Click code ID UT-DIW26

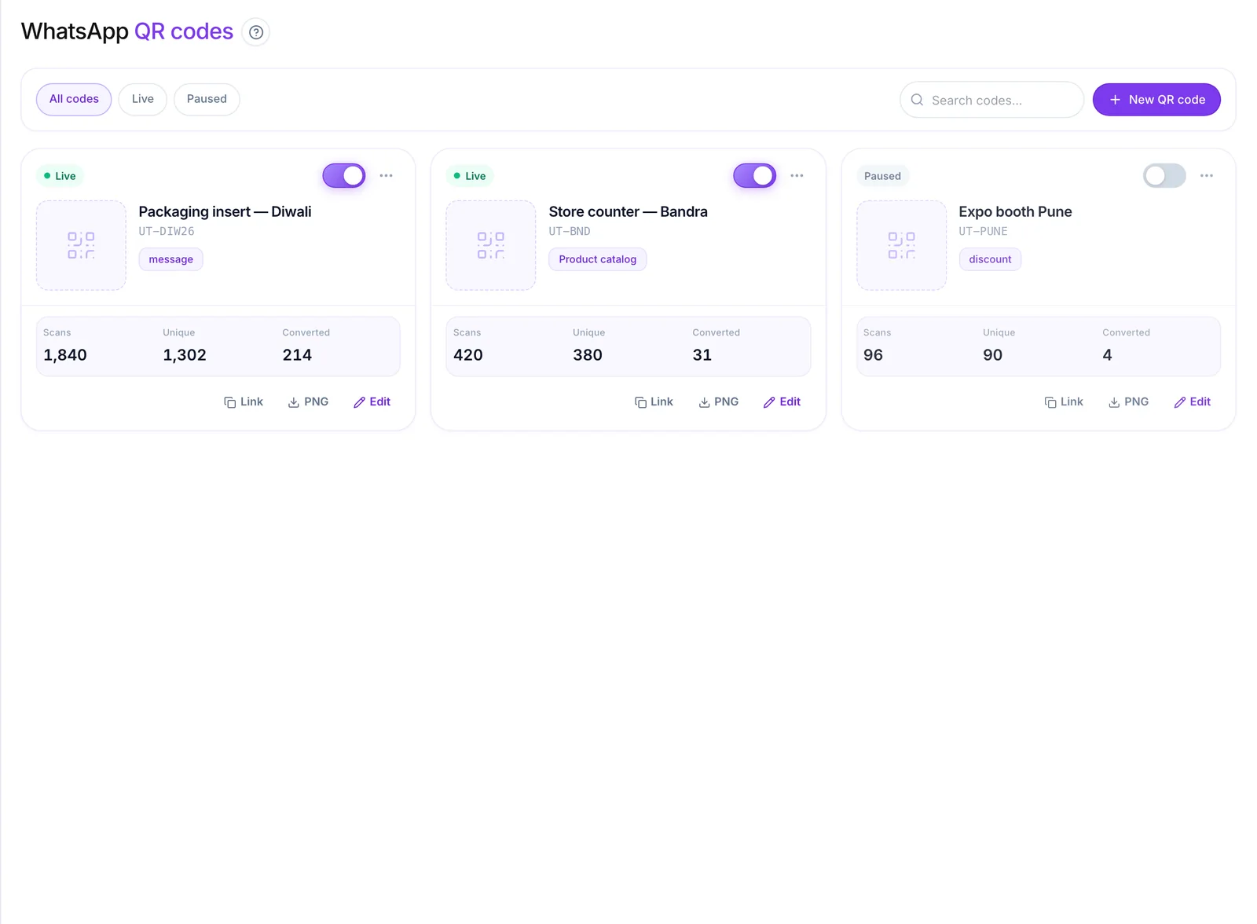(167, 231)
